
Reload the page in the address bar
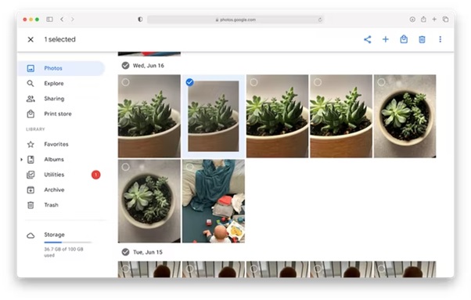(320, 20)
